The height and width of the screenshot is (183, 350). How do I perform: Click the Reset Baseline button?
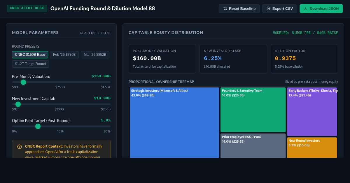239,8
